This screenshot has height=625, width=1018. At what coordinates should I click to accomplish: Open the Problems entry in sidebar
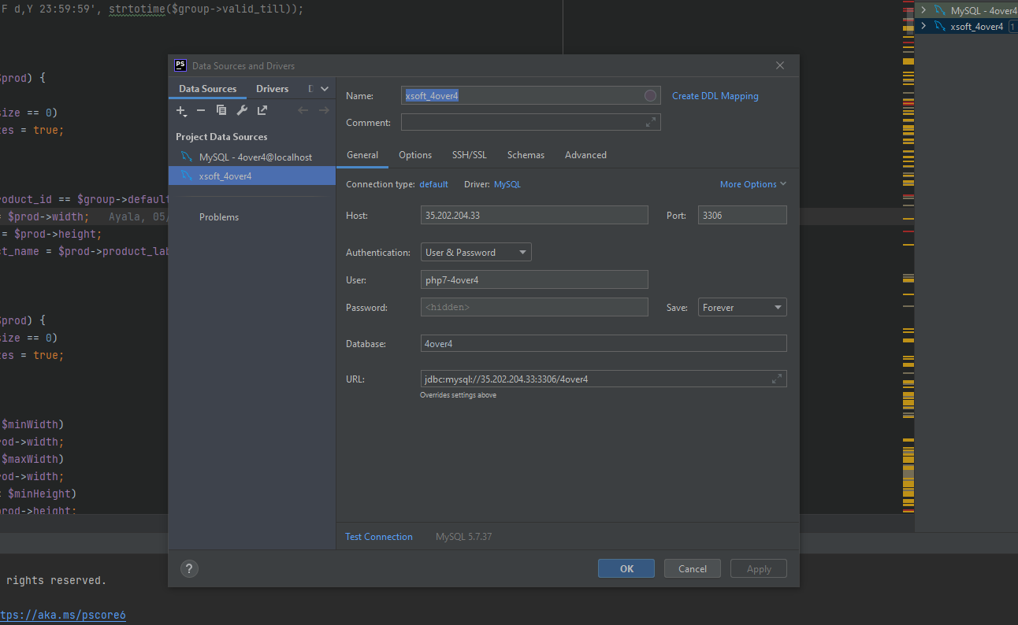pyautogui.click(x=219, y=217)
